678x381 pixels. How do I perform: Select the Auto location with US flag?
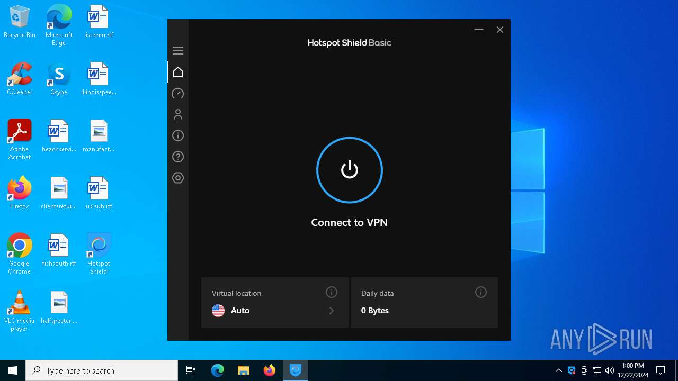(230, 311)
